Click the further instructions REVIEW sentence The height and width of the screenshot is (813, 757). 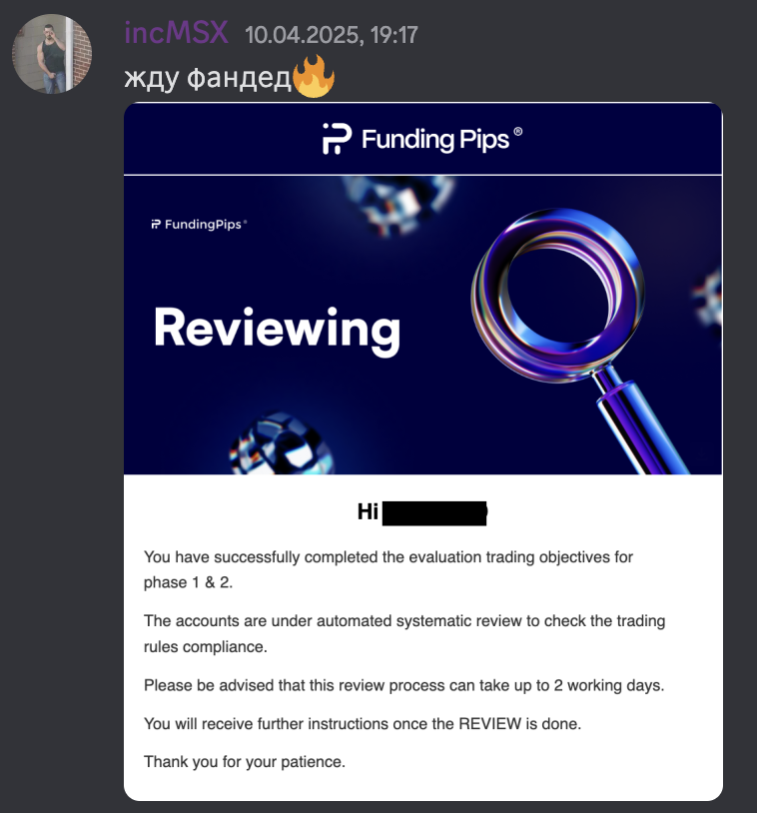click(363, 724)
